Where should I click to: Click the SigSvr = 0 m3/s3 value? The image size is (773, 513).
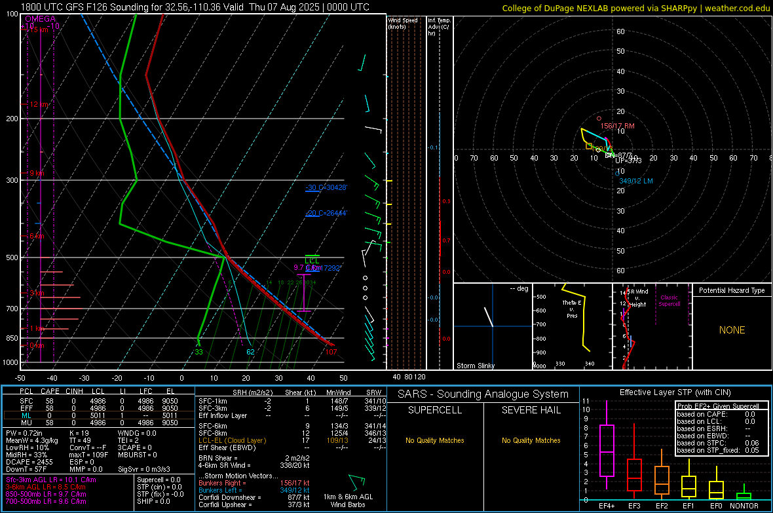click(x=144, y=469)
